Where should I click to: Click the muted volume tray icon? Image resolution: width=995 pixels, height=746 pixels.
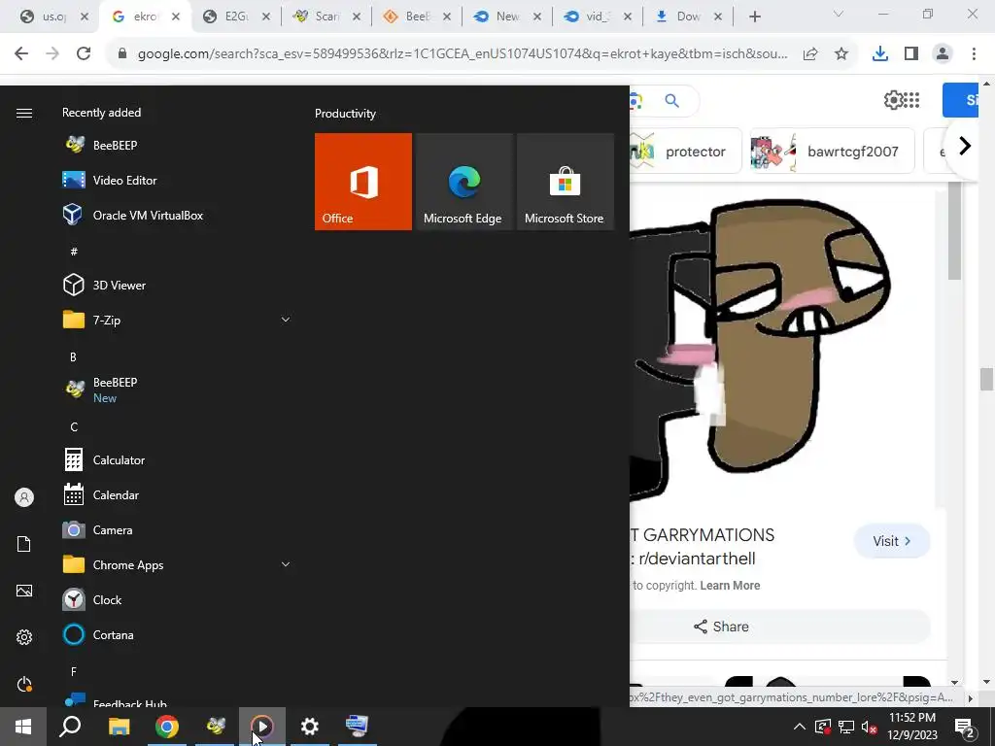[870, 727]
